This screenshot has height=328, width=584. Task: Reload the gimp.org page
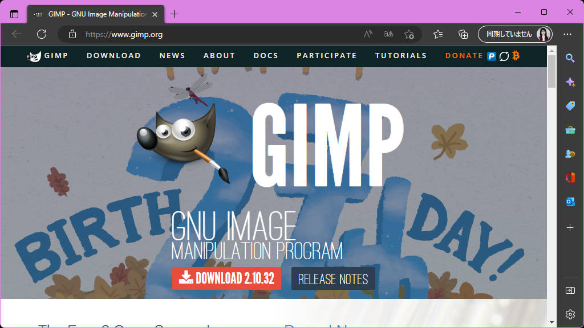point(42,34)
